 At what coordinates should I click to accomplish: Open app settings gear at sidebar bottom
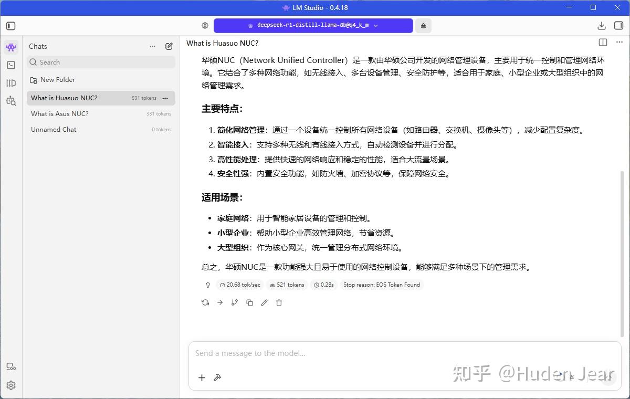pos(11,385)
